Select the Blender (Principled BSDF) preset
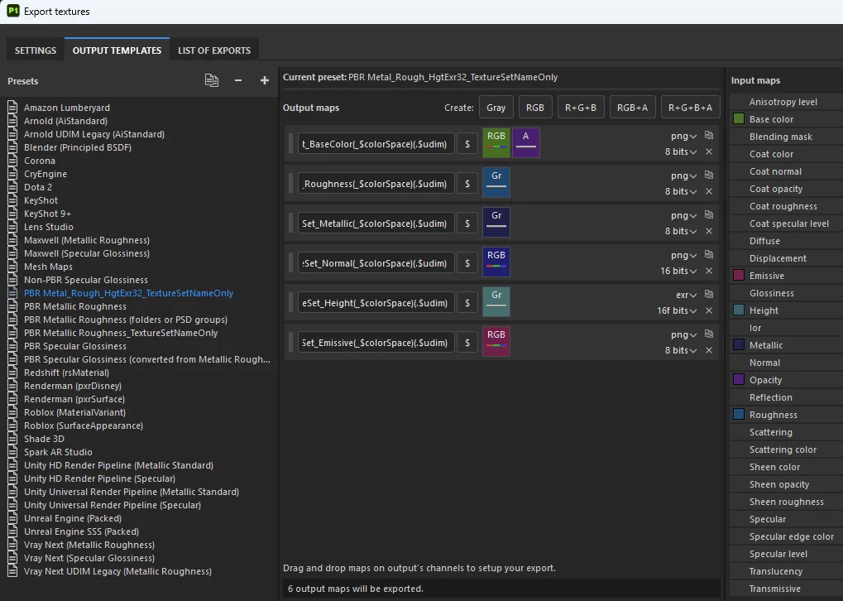Image resolution: width=843 pixels, height=601 pixels. [x=78, y=147]
